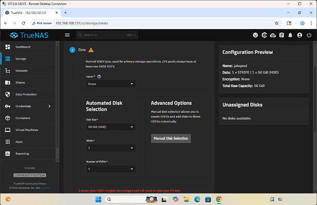The image size is (317, 205).
Task: Open the Virtual Machines laptop icon
Action: coord(8,130)
